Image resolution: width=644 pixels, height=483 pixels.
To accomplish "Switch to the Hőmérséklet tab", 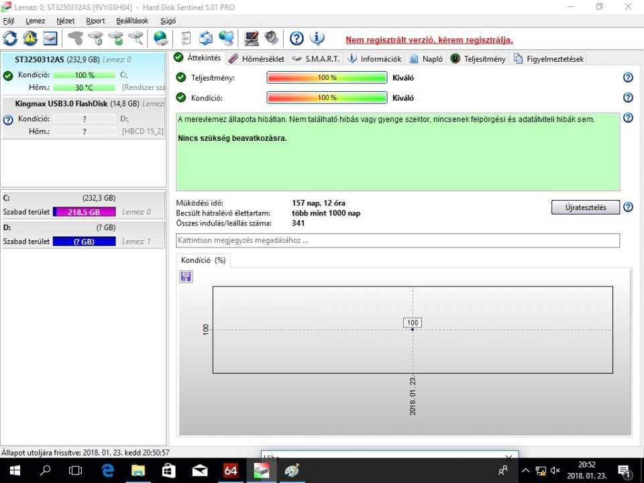I will (x=257, y=59).
